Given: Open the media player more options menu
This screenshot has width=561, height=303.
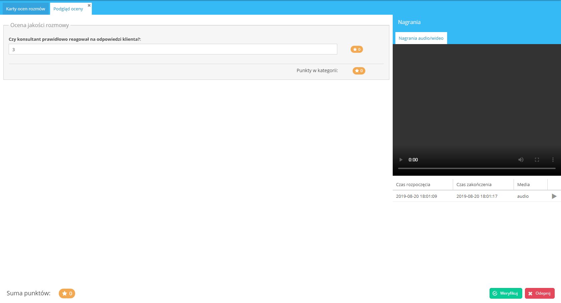Looking at the screenshot, I should pos(553,160).
